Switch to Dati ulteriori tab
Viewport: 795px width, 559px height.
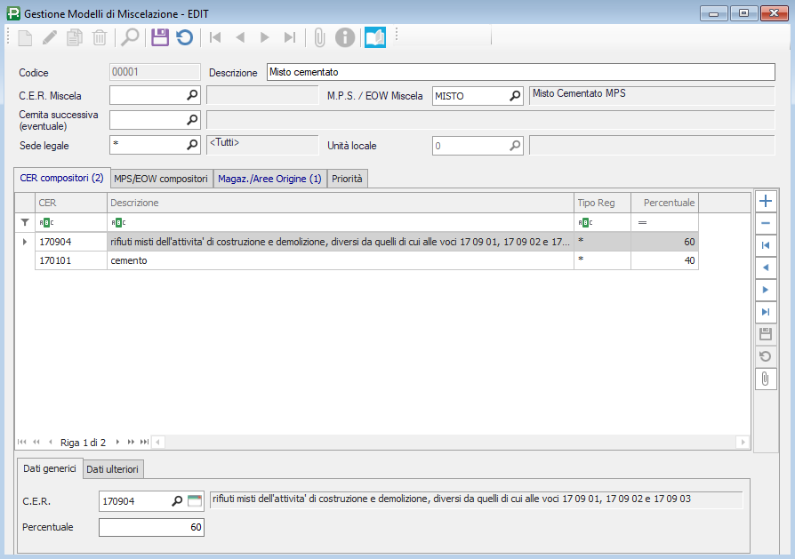pyautogui.click(x=113, y=469)
